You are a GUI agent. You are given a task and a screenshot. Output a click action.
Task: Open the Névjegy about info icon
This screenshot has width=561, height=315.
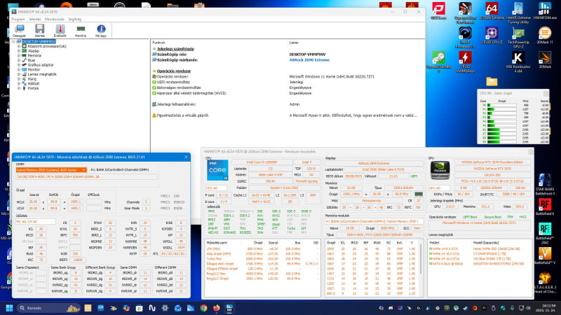click(x=101, y=31)
